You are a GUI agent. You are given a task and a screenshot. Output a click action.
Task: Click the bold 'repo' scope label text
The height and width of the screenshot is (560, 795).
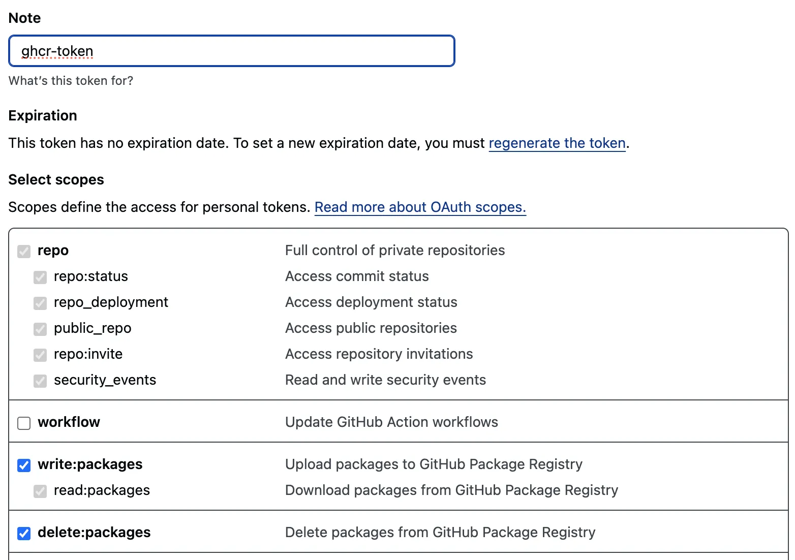(53, 251)
